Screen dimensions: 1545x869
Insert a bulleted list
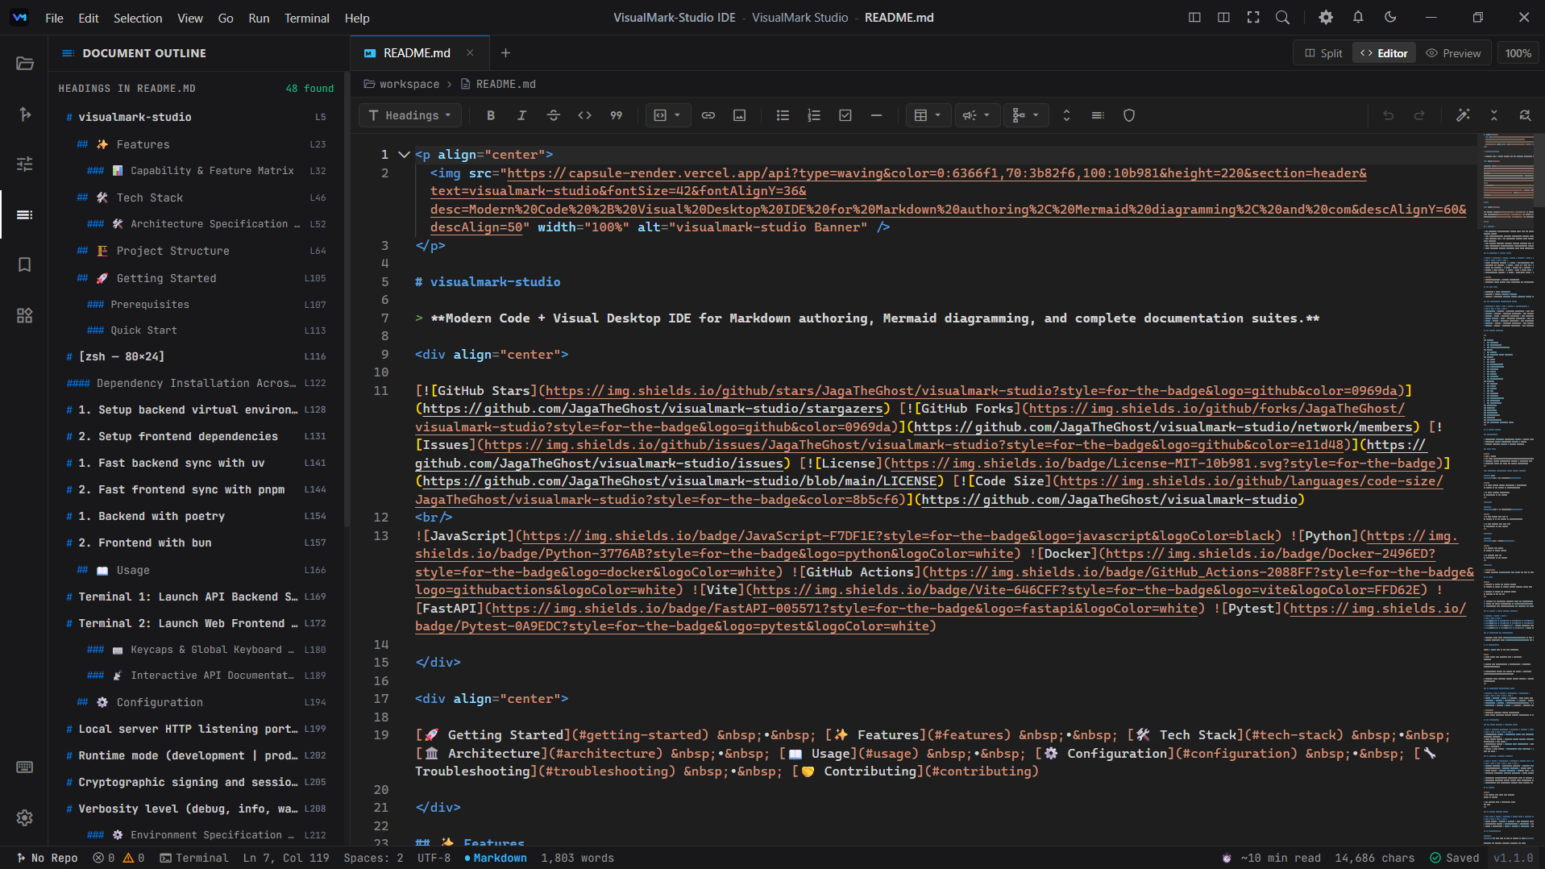783,115
